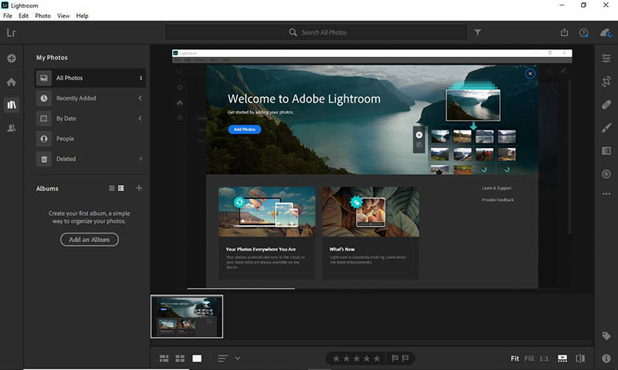This screenshot has width=618, height=370.
Task: Toggle the search filter funnel
Action: pyautogui.click(x=477, y=32)
